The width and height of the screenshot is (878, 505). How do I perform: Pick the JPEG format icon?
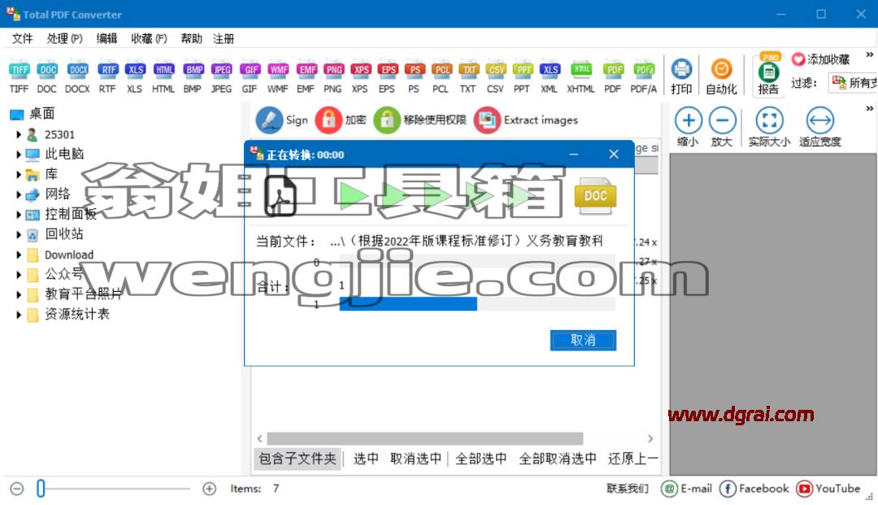222,69
